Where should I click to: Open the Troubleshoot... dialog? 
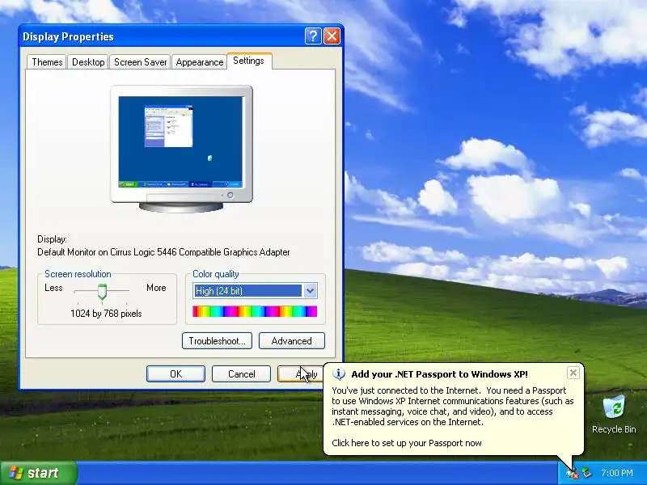pos(217,340)
